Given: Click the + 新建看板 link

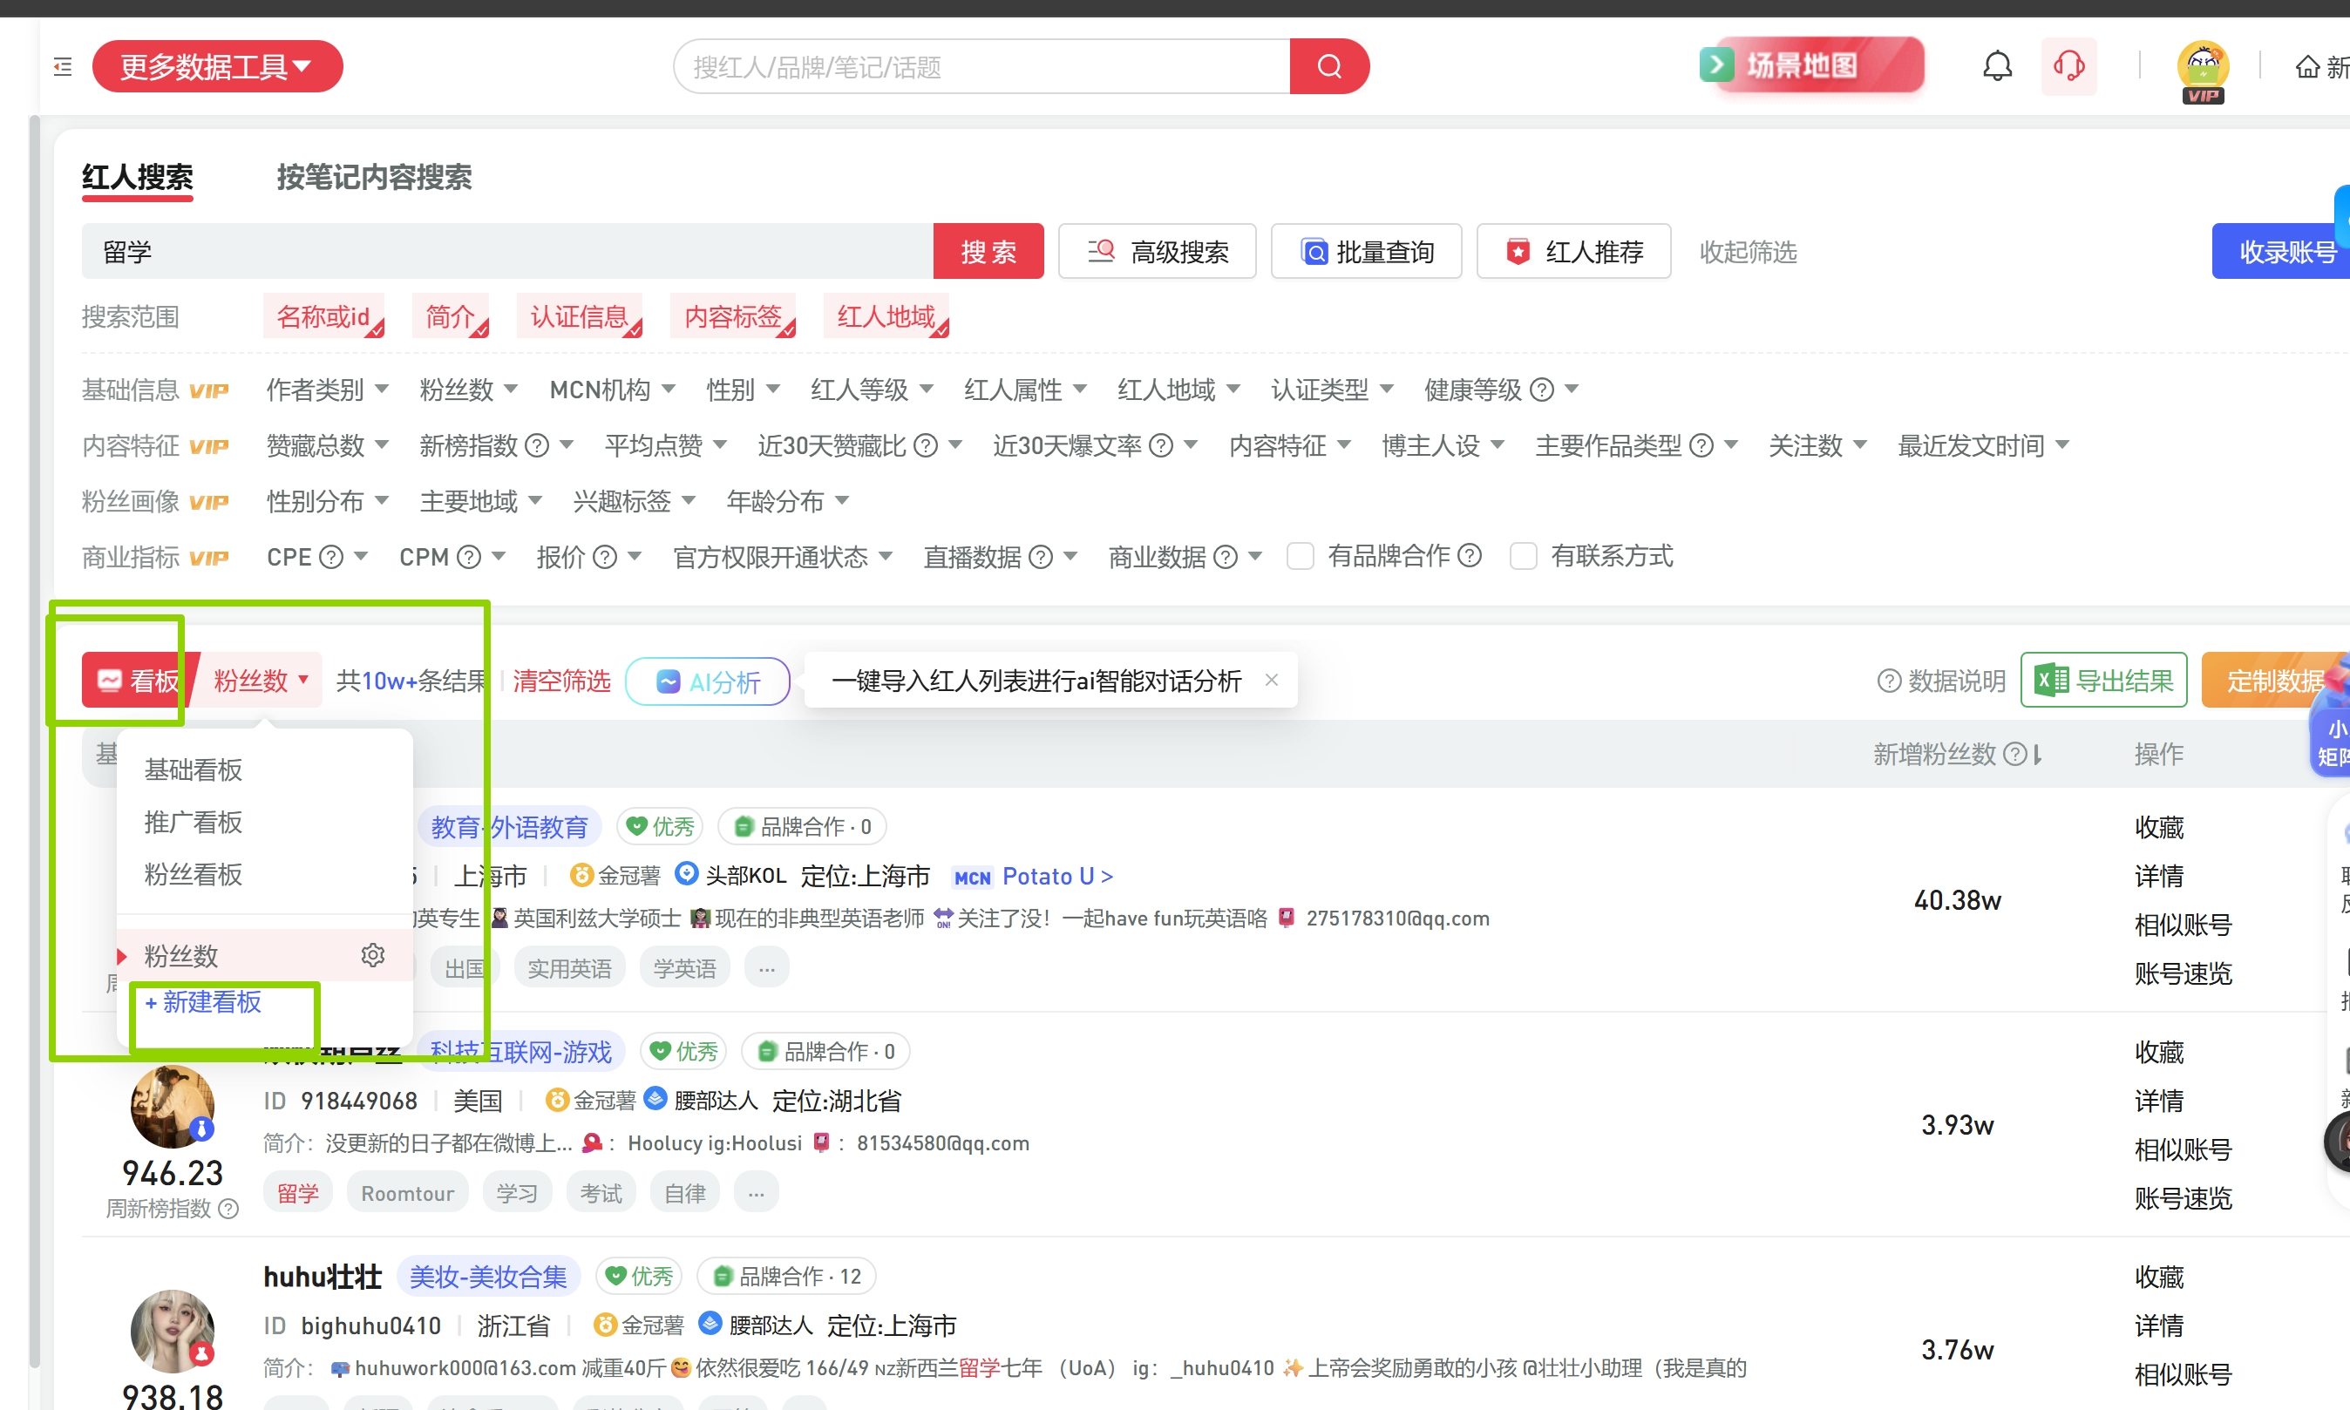Looking at the screenshot, I should point(203,1001).
